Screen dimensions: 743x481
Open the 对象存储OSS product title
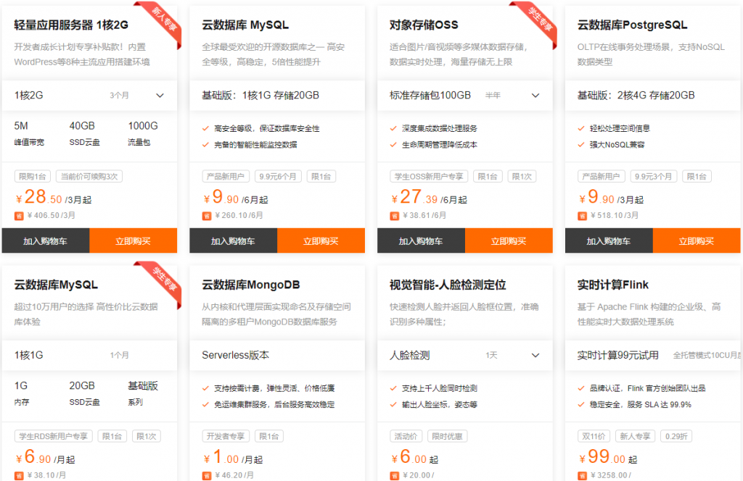point(424,25)
